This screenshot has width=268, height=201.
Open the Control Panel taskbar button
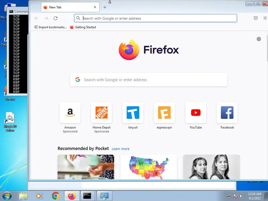click(x=104, y=196)
